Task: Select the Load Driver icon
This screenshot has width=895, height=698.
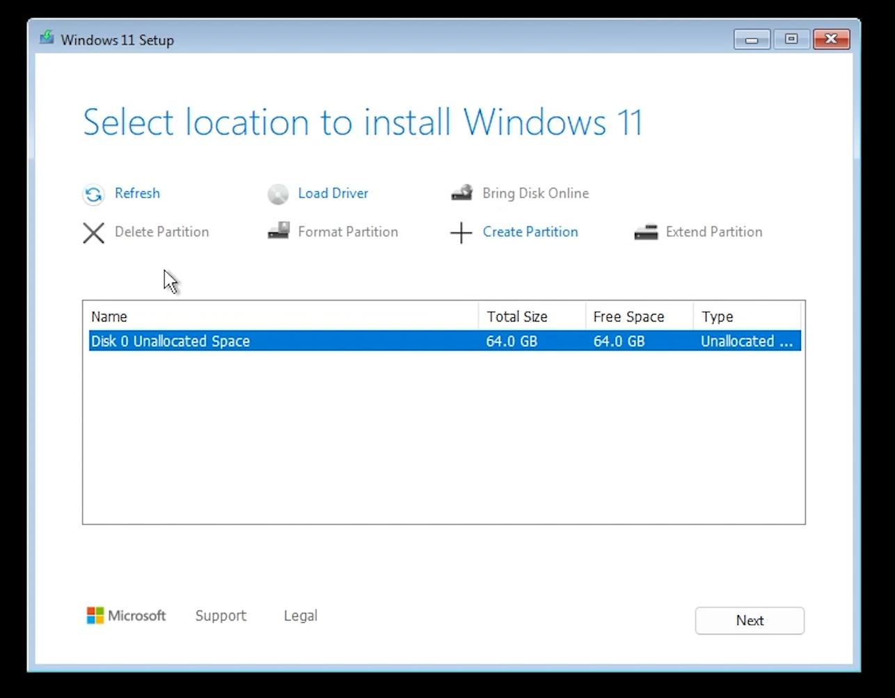Action: coord(278,194)
